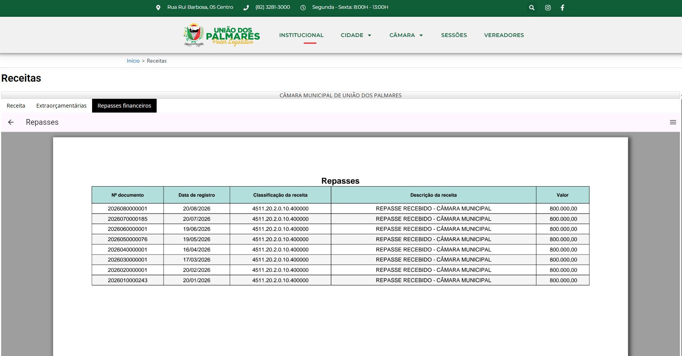This screenshot has height=356, width=682.
Task: Go back using the Repasses arrow
Action: [x=11, y=122]
